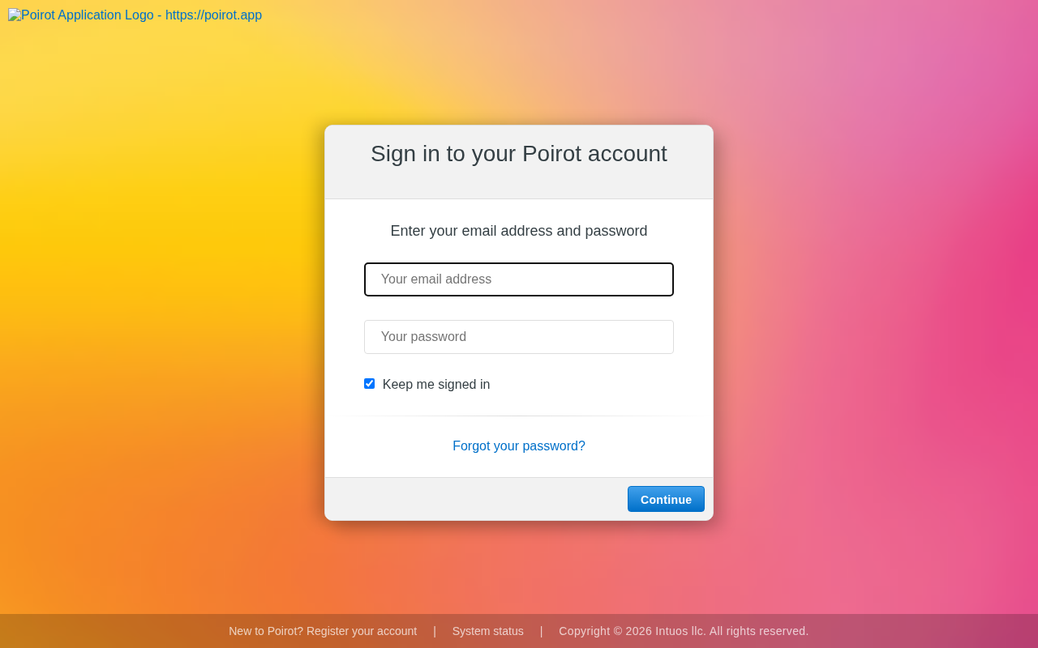Click the separator before the Copyright text

[542, 631]
